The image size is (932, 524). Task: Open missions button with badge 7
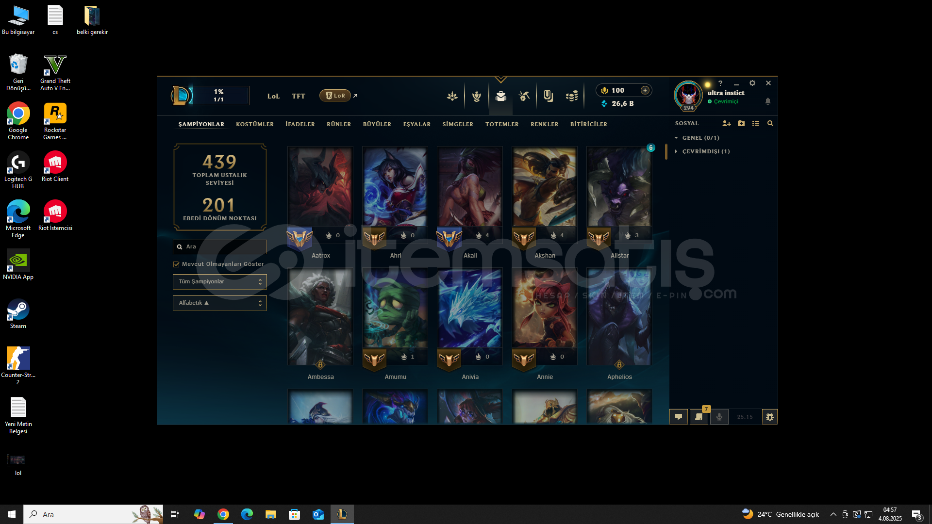(699, 417)
